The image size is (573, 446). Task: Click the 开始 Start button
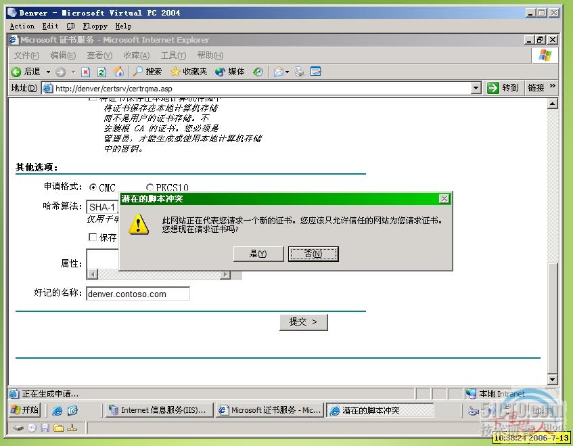coord(24,410)
